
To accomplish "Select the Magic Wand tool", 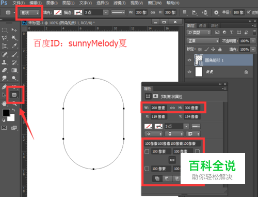I will 14,38.
